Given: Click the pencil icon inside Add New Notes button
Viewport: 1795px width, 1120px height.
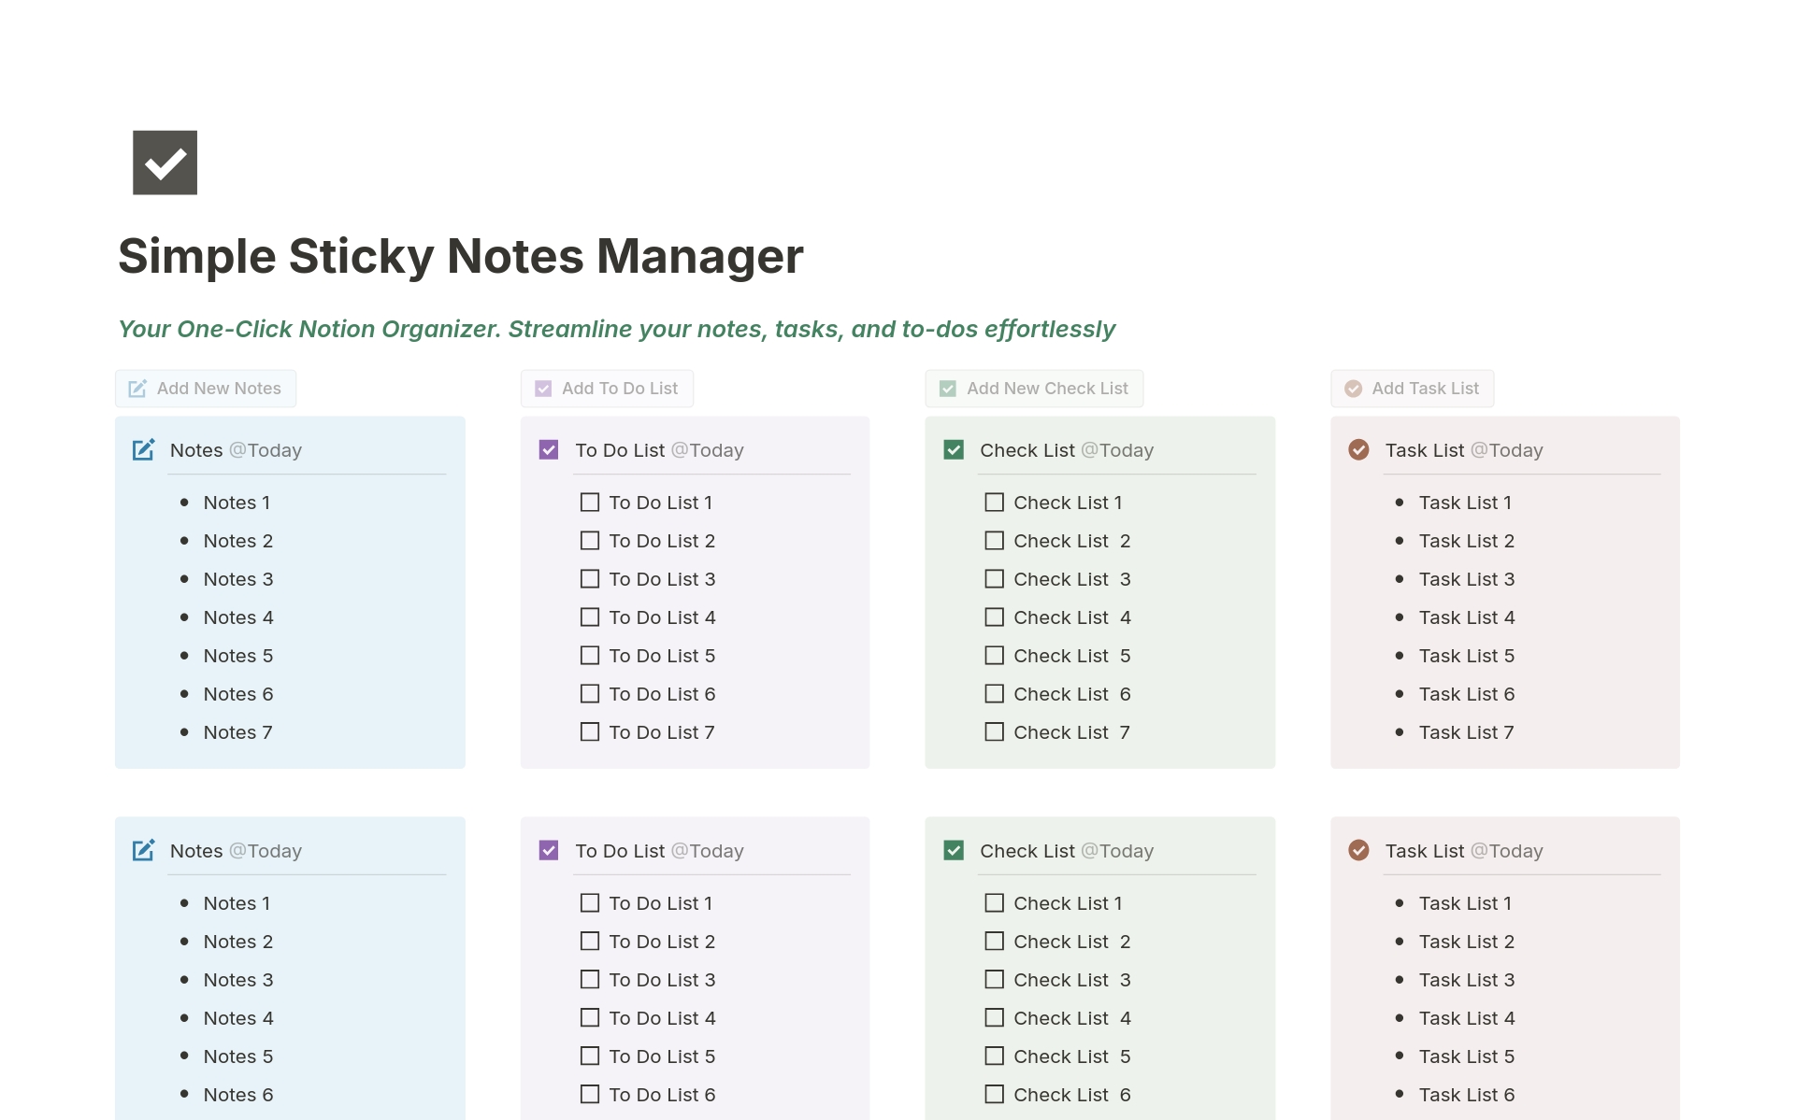Looking at the screenshot, I should coord(137,388).
